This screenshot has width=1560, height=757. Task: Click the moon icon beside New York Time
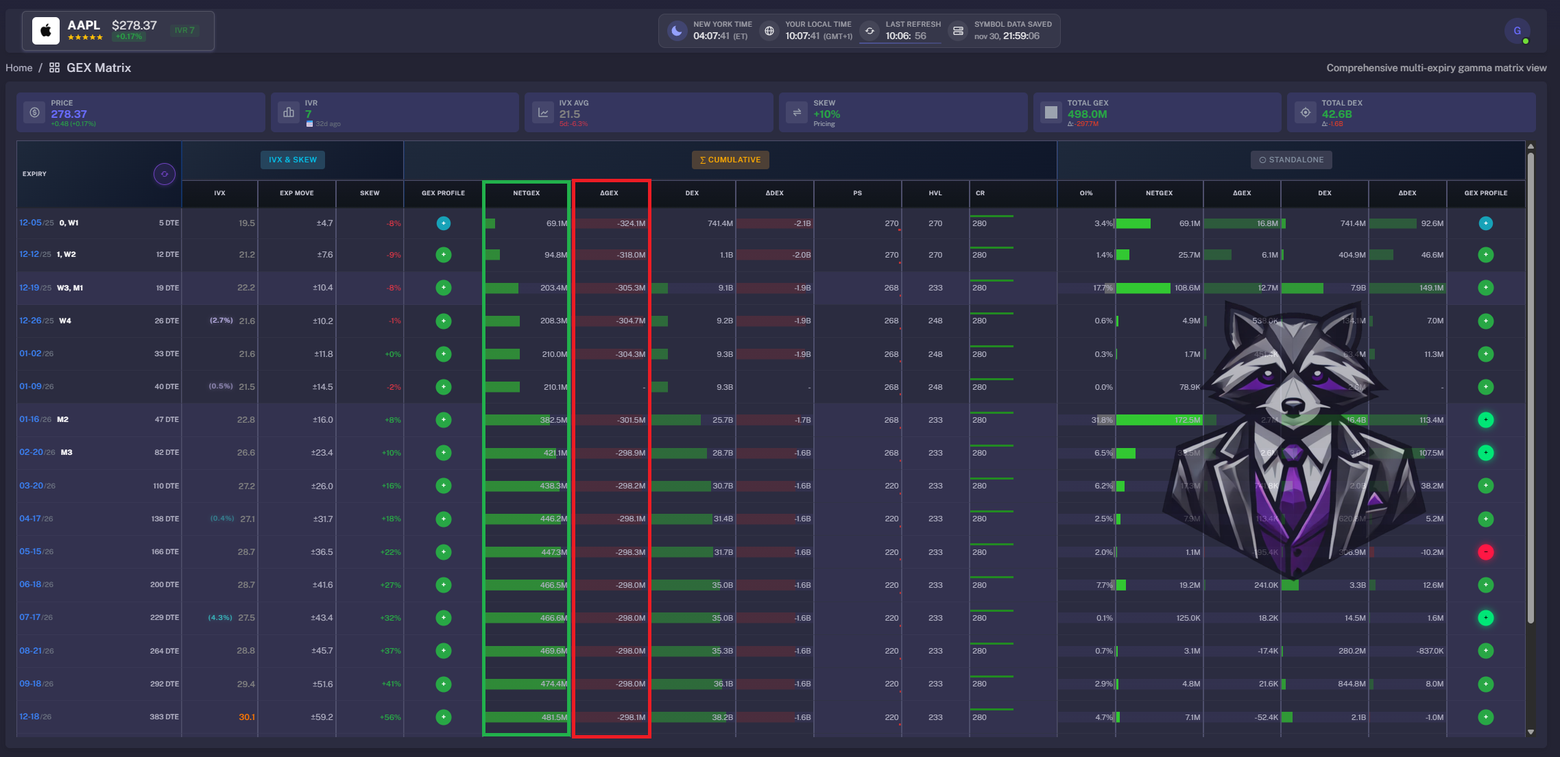677,31
